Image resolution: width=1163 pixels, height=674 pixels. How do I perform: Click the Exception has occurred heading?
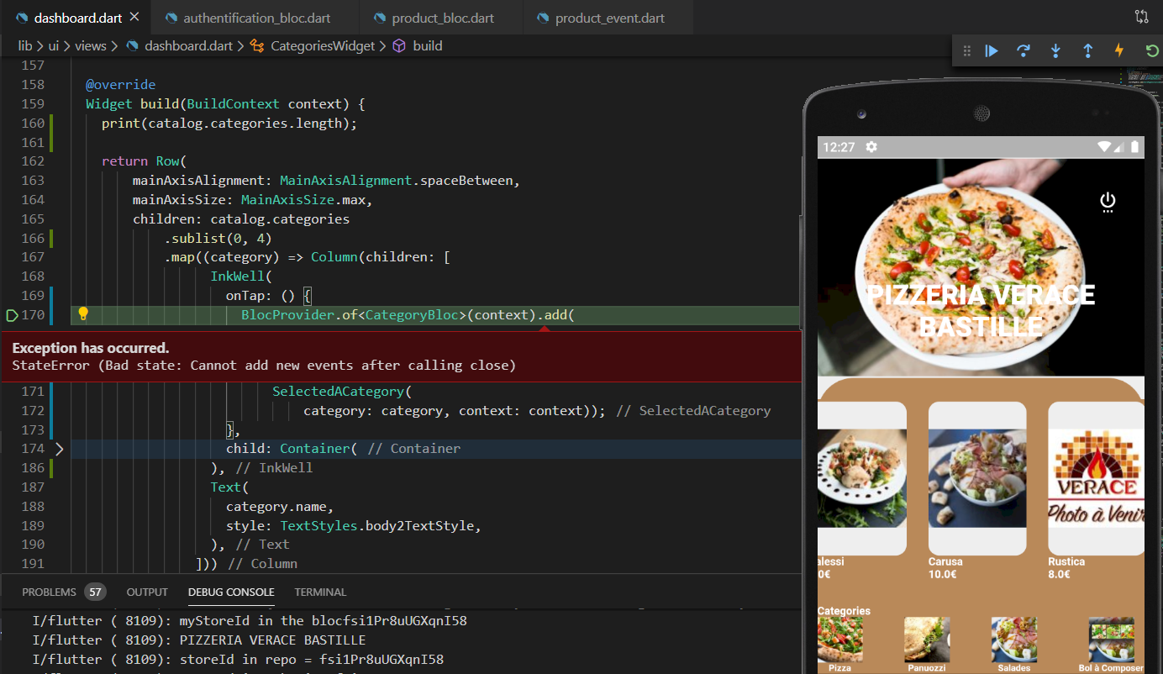click(91, 348)
